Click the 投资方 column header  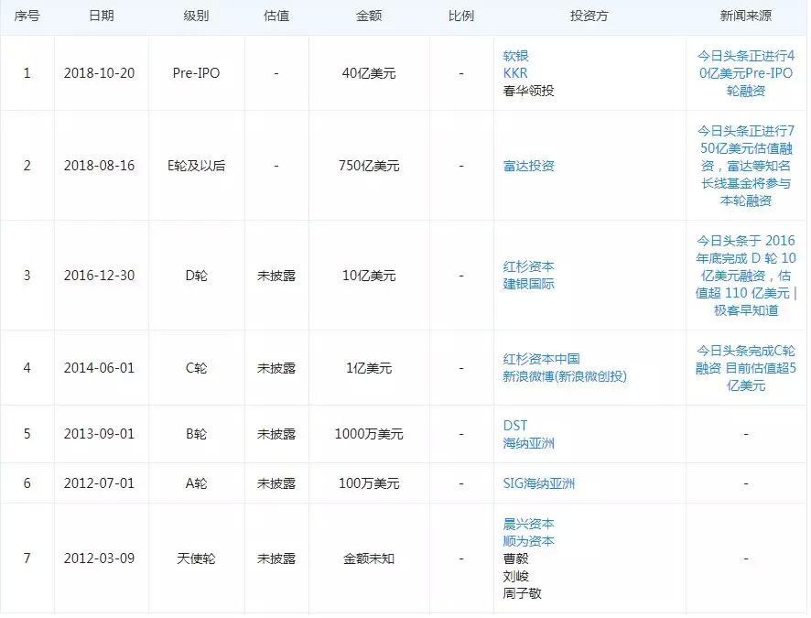click(589, 17)
